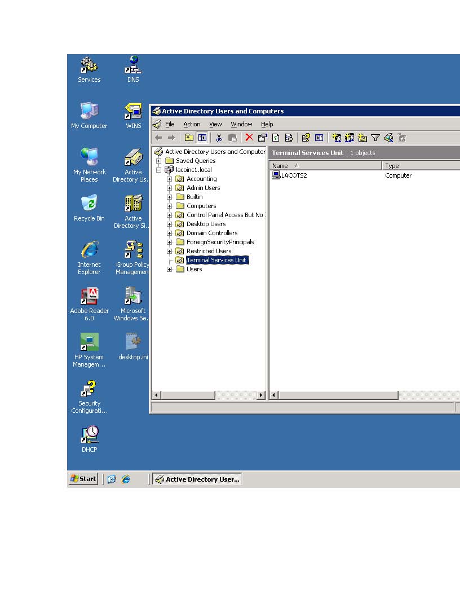Create a new group using the toolbar icon

(x=350, y=137)
